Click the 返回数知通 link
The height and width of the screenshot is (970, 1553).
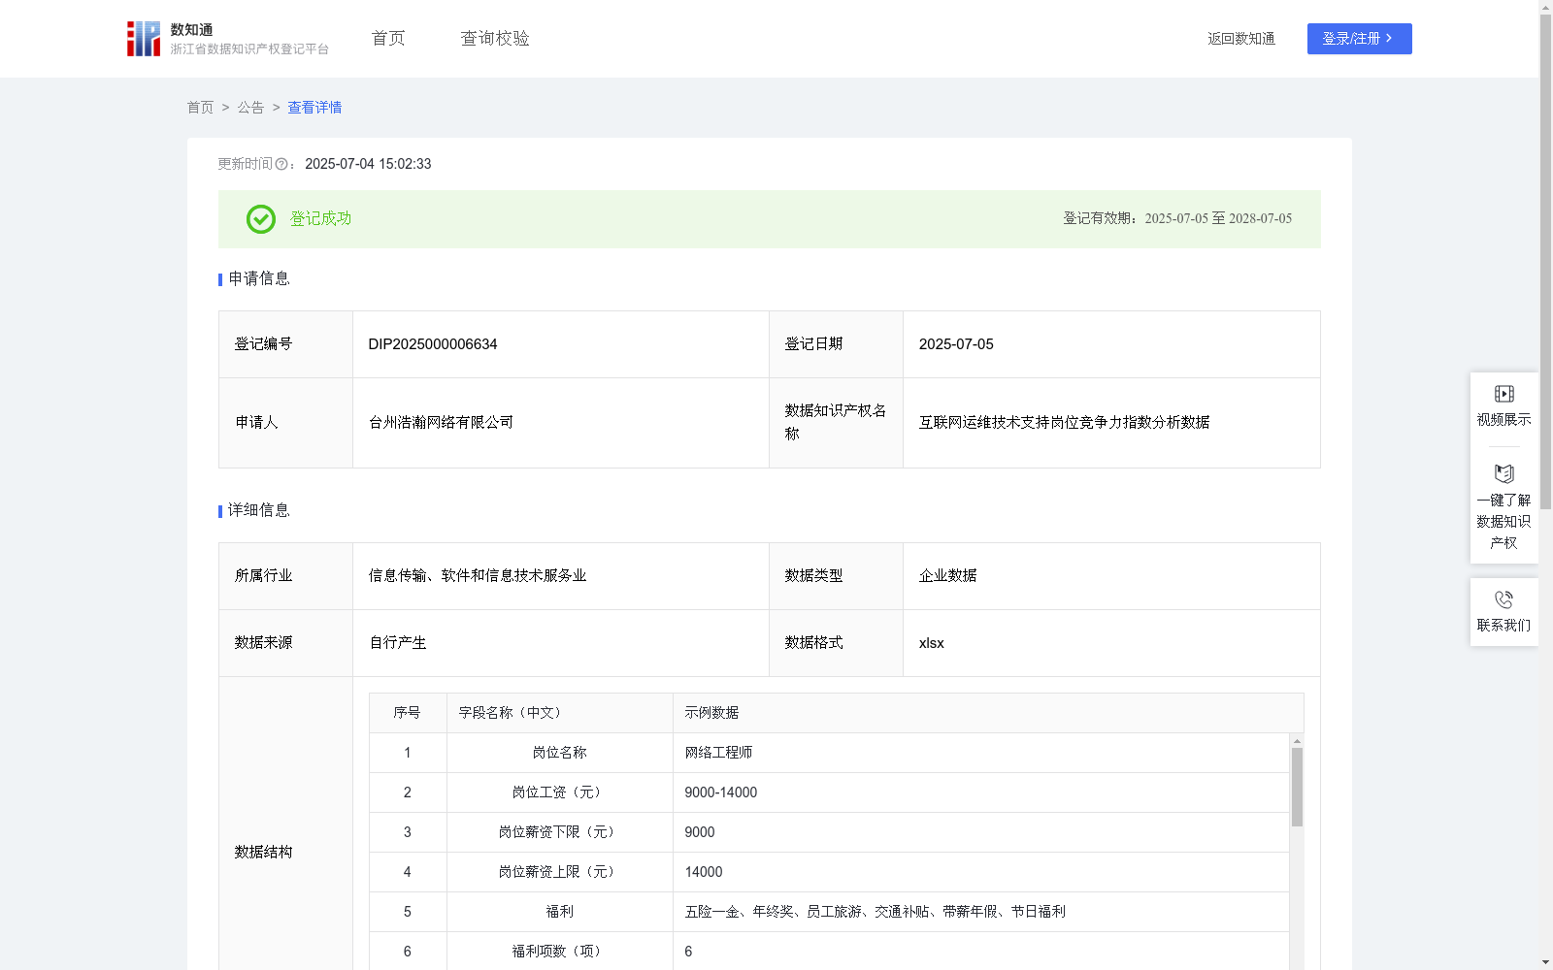[1241, 39]
